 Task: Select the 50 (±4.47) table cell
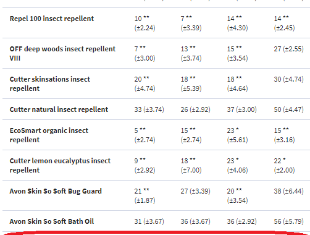pyautogui.click(x=288, y=109)
